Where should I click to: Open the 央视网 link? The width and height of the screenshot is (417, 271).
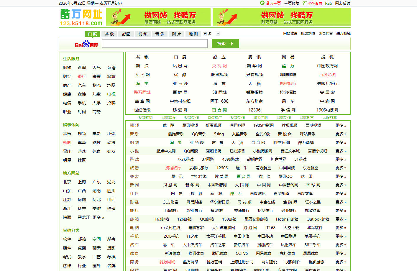pyautogui.click(x=219, y=66)
